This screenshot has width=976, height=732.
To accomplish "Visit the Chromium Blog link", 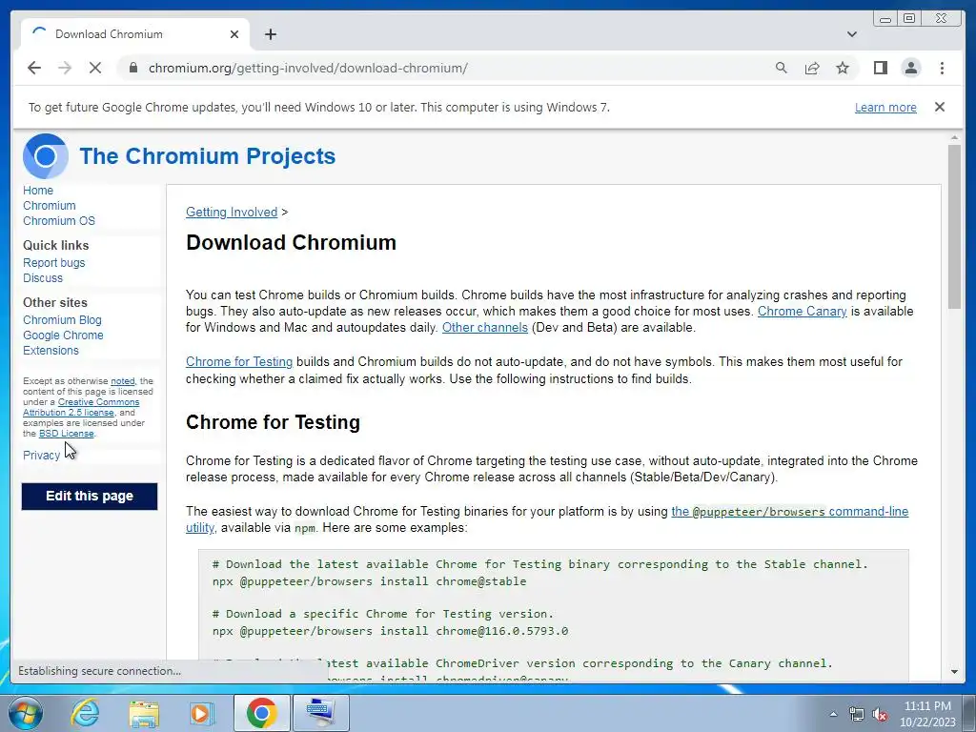I will click(x=62, y=320).
